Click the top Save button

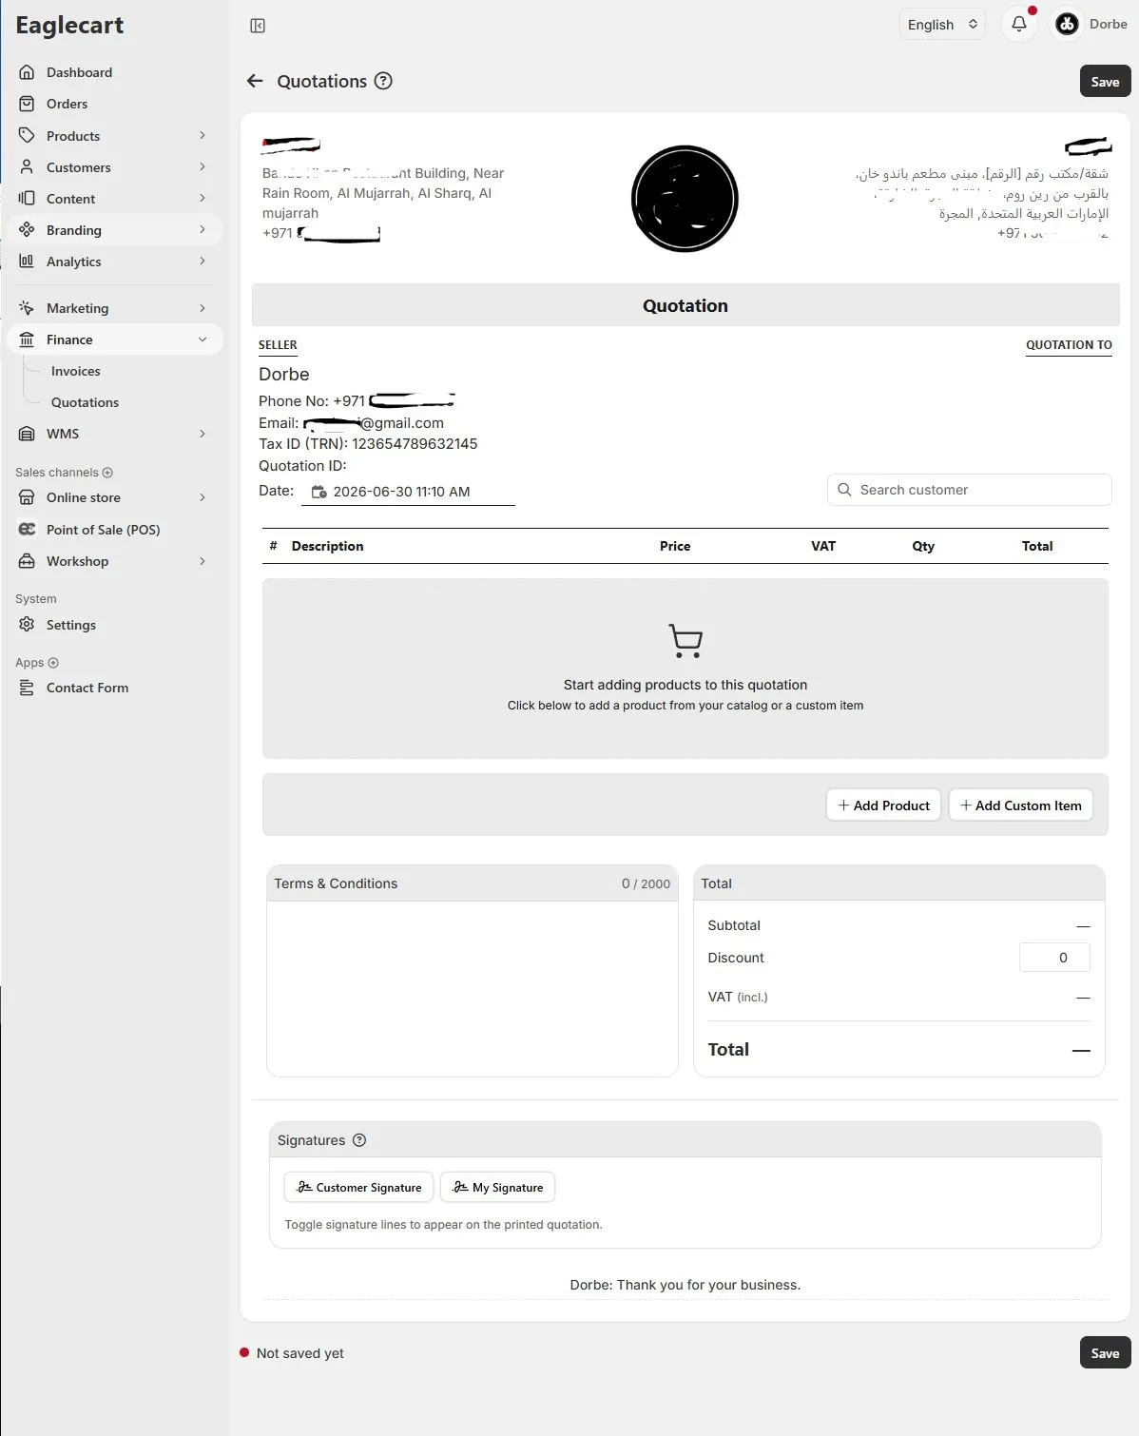[x=1105, y=81]
